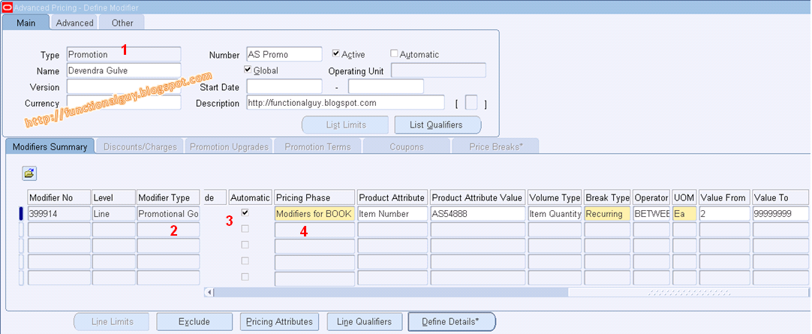812x334 pixels.
Task: Open the Discounts/Charges tab
Action: [x=140, y=146]
